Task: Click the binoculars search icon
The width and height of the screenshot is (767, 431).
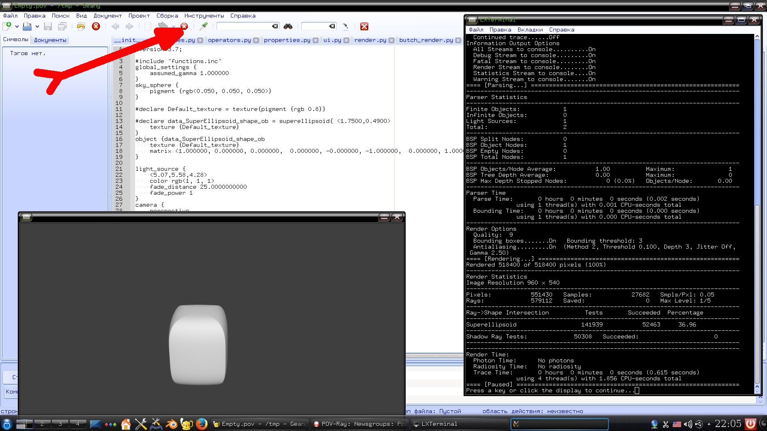Action: (x=288, y=26)
